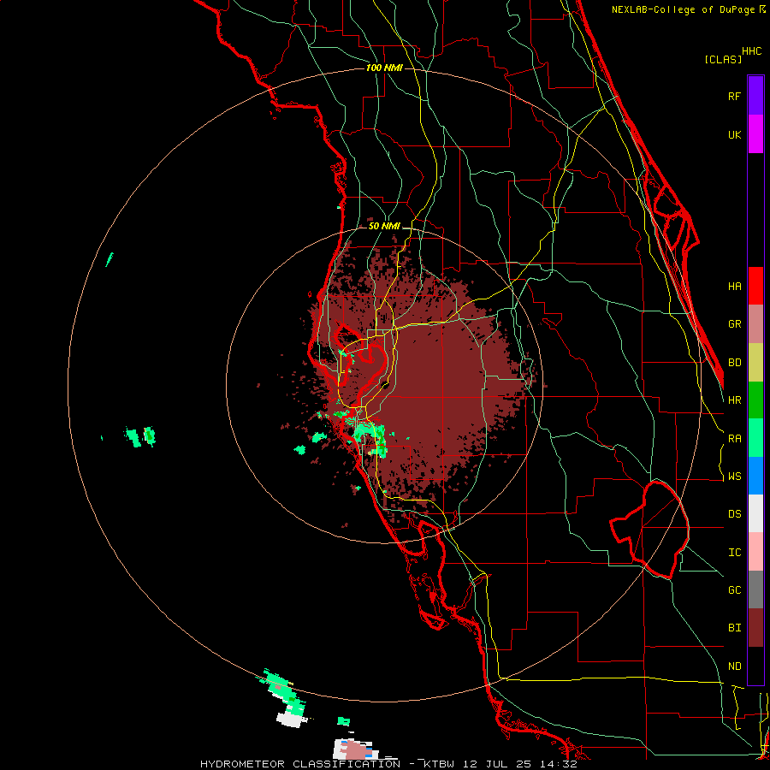Click the 'RA' legend label
The height and width of the screenshot is (770, 770).
click(734, 438)
